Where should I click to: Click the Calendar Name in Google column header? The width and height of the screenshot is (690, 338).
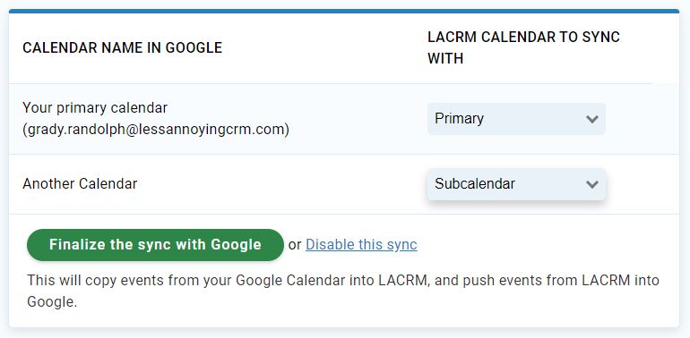point(123,47)
